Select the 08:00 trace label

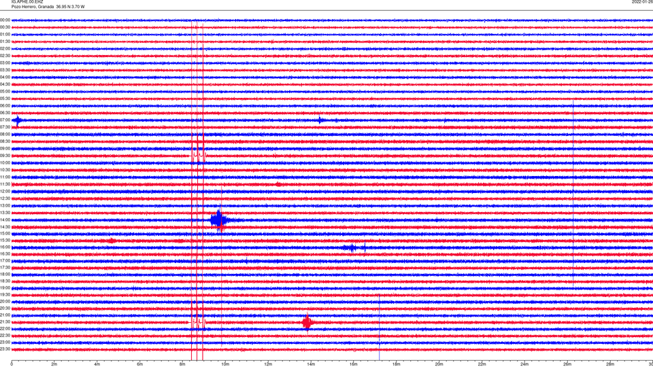[x=5, y=134]
